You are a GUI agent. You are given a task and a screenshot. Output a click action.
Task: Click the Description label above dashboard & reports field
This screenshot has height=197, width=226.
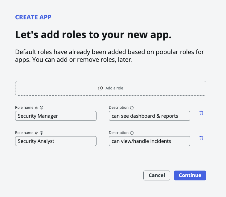tap(119, 108)
